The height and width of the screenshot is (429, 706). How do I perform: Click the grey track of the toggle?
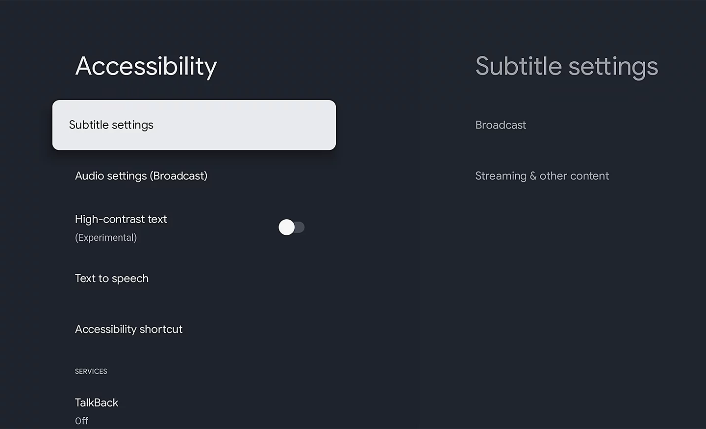click(x=300, y=227)
